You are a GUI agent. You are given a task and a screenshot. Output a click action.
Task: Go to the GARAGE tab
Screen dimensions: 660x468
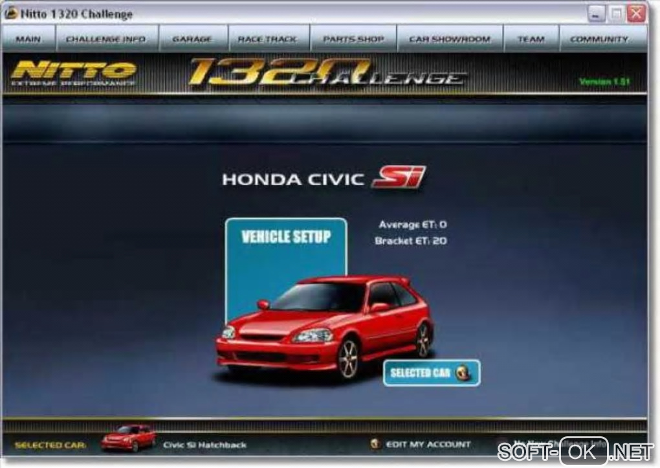[193, 39]
